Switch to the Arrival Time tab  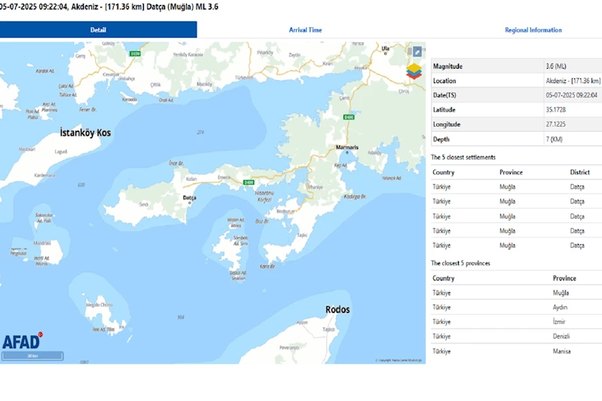click(x=305, y=30)
